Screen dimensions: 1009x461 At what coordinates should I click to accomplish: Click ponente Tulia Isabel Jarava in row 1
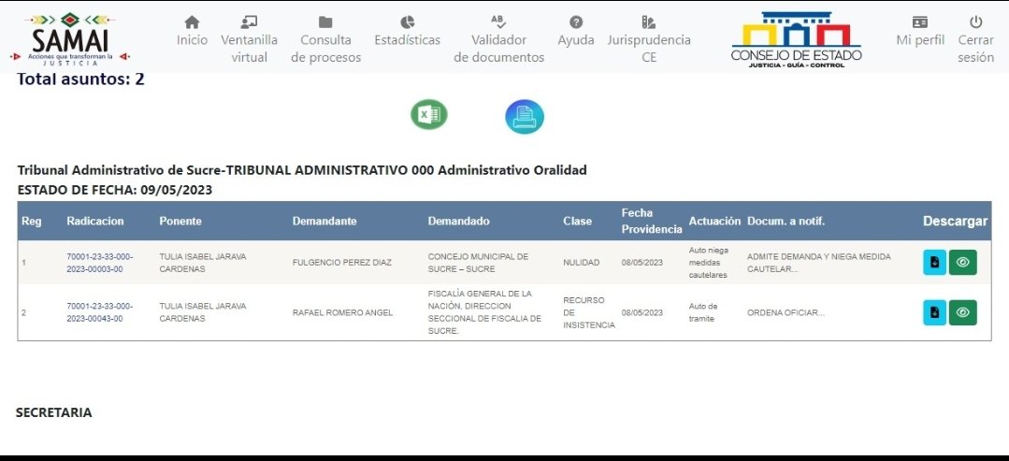point(203,263)
